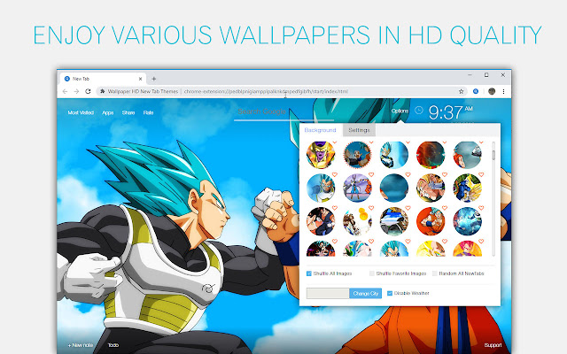Toggle heart on the landscape scenery wallpaper

click(x=408, y=208)
